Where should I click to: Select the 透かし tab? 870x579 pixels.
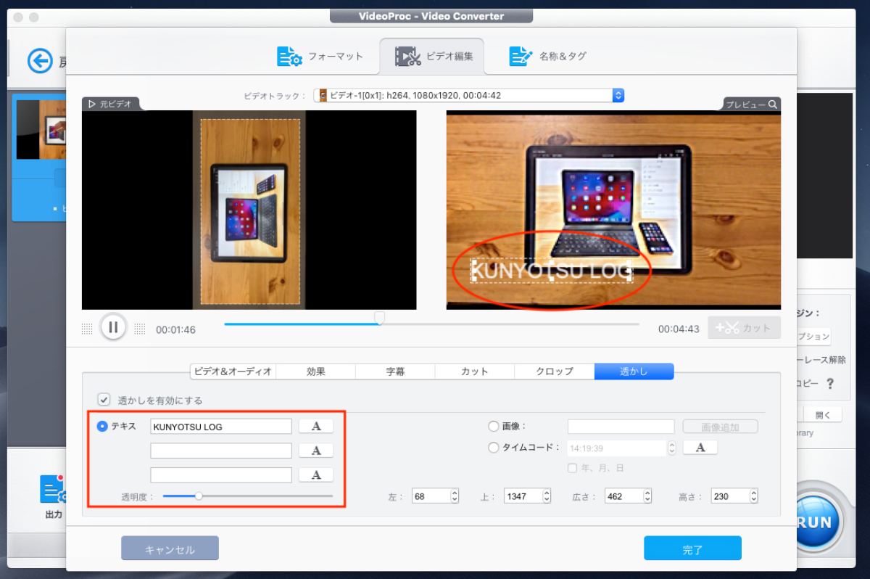pyautogui.click(x=634, y=371)
